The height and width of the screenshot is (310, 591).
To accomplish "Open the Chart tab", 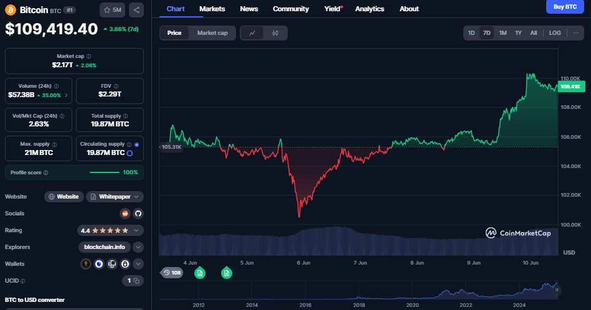I will pos(176,9).
